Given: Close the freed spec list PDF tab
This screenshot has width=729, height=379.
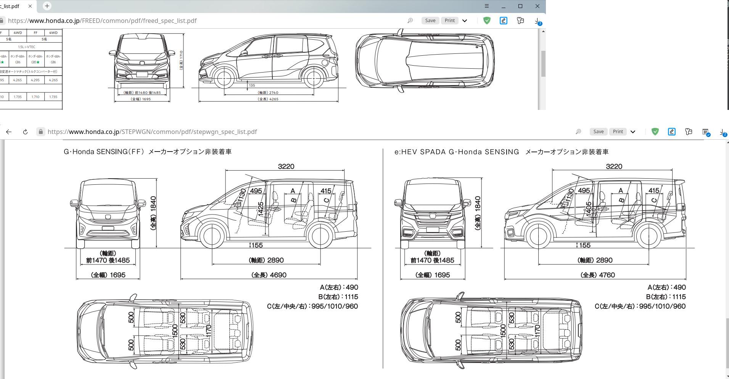Looking at the screenshot, I should (x=30, y=6).
